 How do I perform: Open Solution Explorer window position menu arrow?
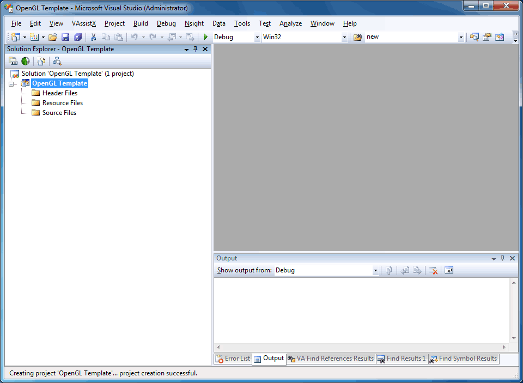point(186,50)
